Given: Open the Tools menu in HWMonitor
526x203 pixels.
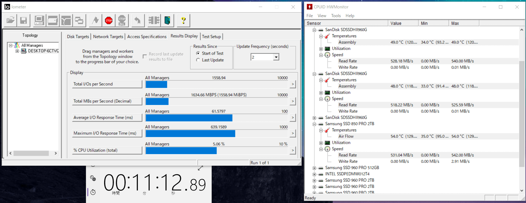Looking at the screenshot, I should [x=336, y=16].
